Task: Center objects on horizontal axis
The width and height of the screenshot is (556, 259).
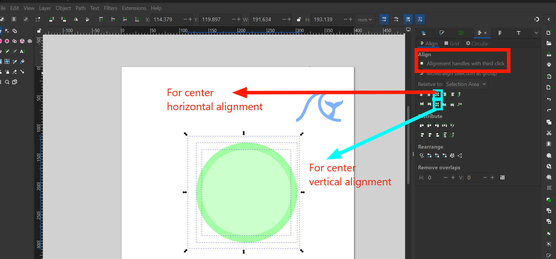Action: click(x=437, y=104)
